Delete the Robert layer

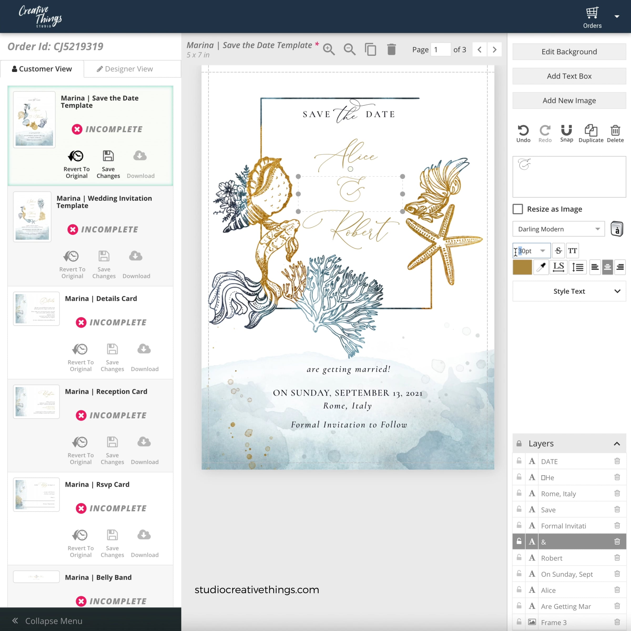(617, 557)
